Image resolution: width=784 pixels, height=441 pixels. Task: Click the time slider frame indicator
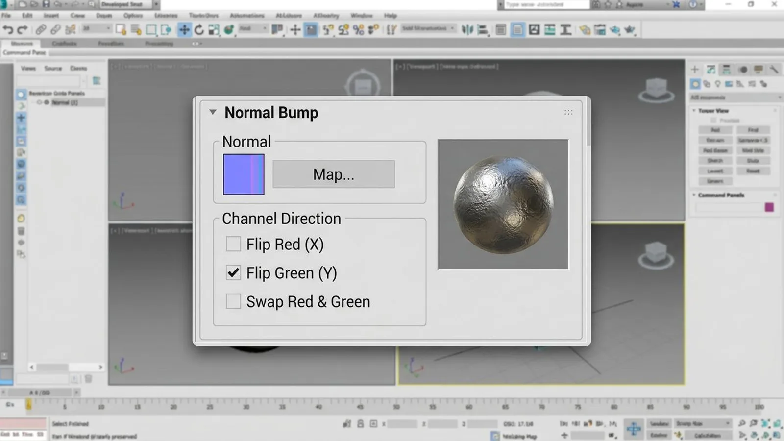(40, 392)
